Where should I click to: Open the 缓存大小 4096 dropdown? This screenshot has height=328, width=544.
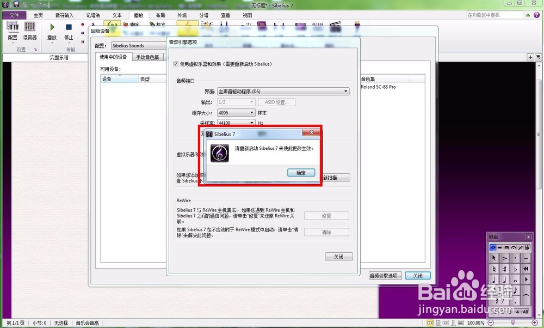point(236,113)
